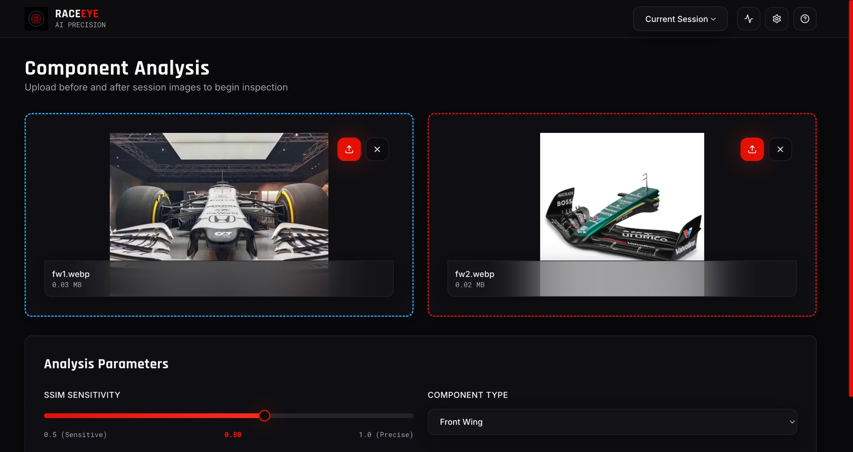
Task: Click the RACEEYE brand title text
Action: point(77,14)
